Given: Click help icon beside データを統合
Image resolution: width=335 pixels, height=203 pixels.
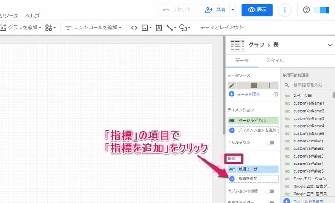Looking at the screenshot, I should point(275,94).
